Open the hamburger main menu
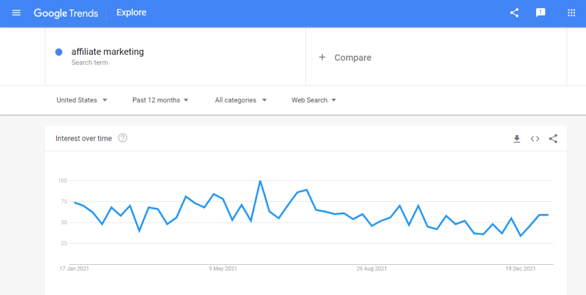Screen dimensions: 586x295 pyautogui.click(x=16, y=13)
